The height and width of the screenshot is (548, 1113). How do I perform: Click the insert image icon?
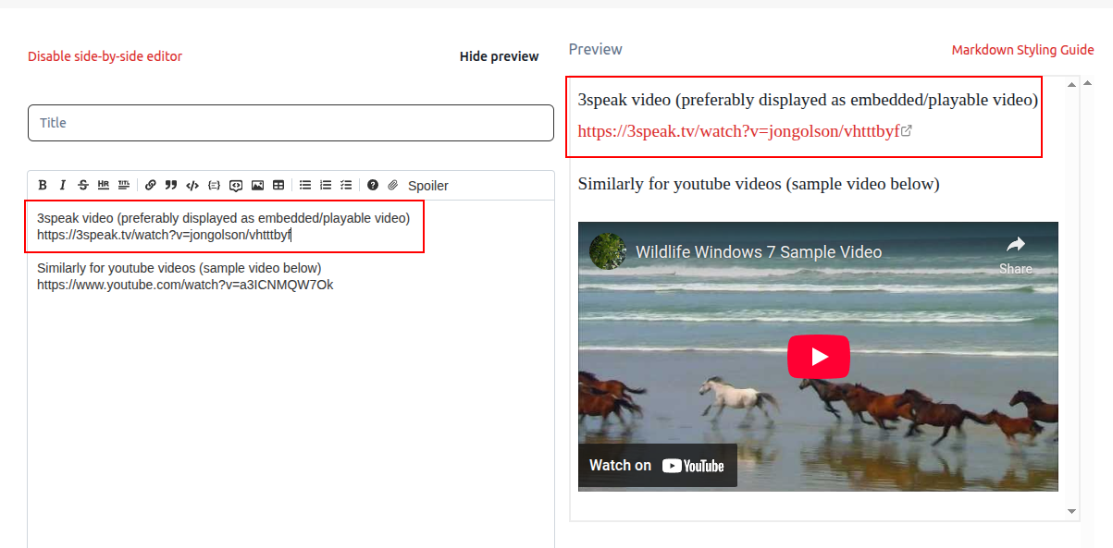click(257, 186)
